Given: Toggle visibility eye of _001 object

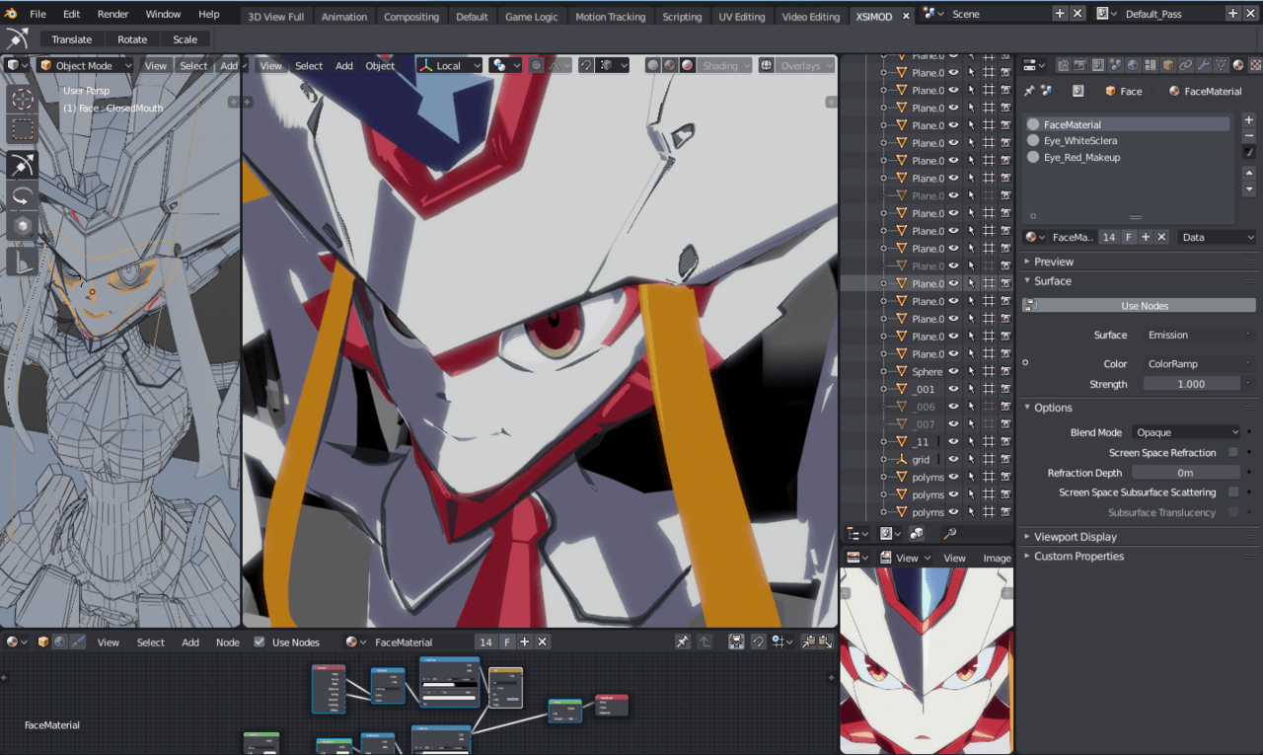Looking at the screenshot, I should 953,390.
